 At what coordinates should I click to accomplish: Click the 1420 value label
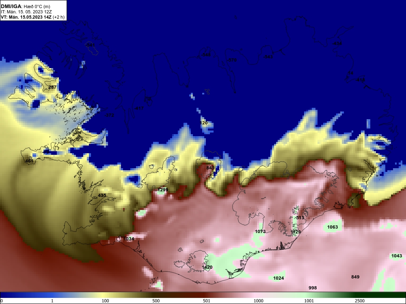click(207, 267)
